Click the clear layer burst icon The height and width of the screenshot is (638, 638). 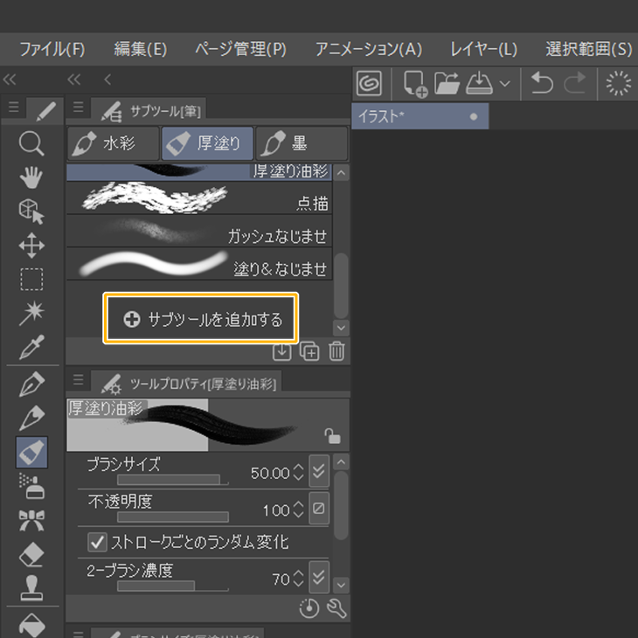pos(619,83)
